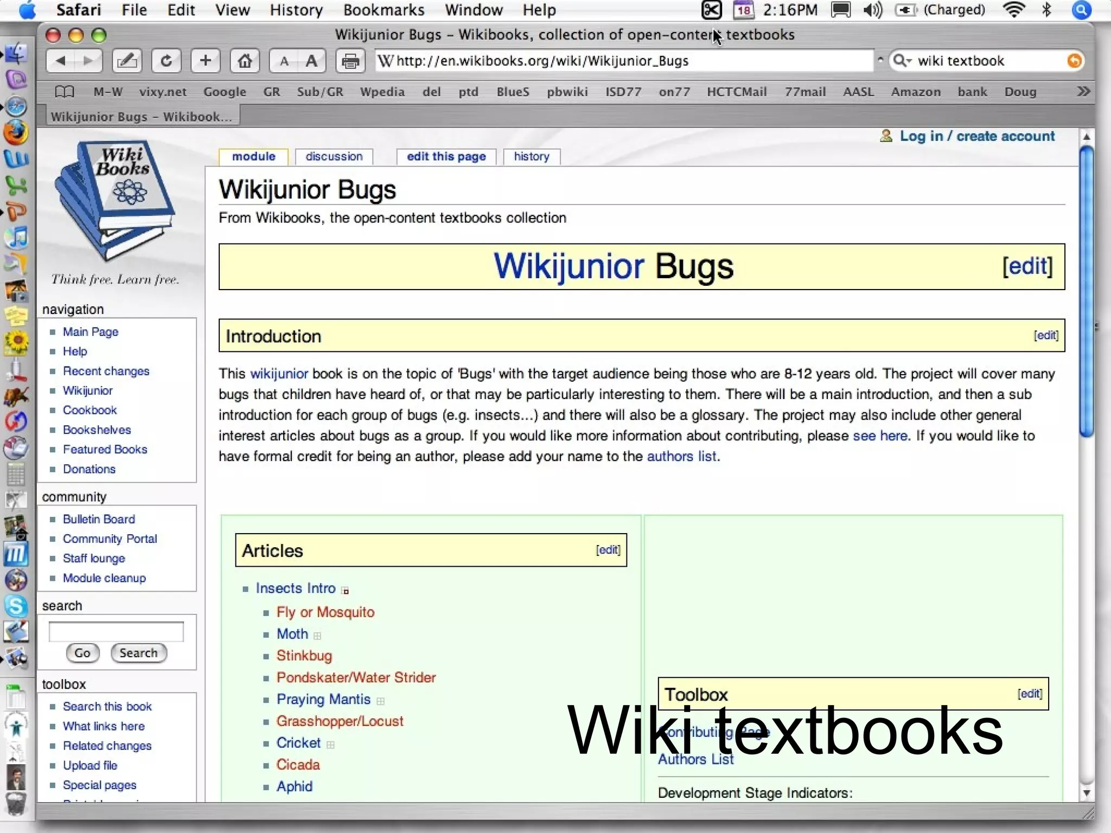This screenshot has height=833, width=1111.
Task: Click the pencil edit toolbar icon
Action: 127,61
